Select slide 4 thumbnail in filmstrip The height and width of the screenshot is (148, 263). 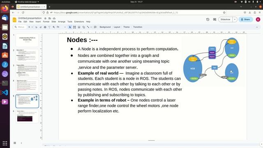coord(27,86)
